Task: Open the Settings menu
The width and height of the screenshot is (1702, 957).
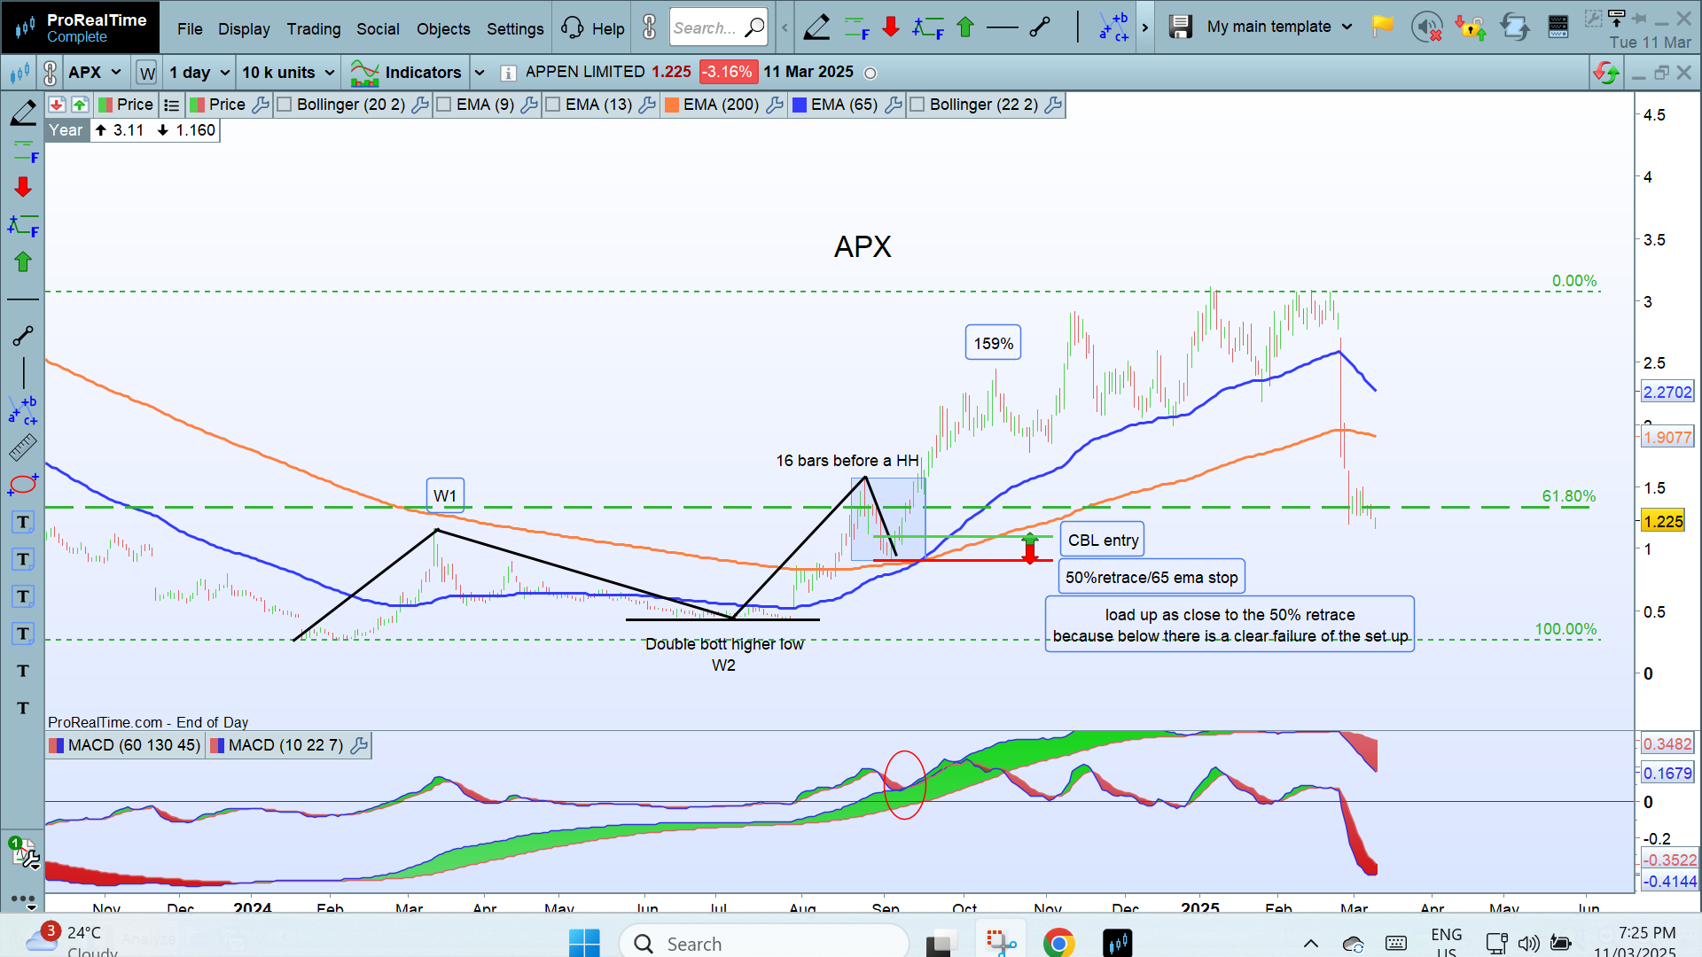Action: 515,28
